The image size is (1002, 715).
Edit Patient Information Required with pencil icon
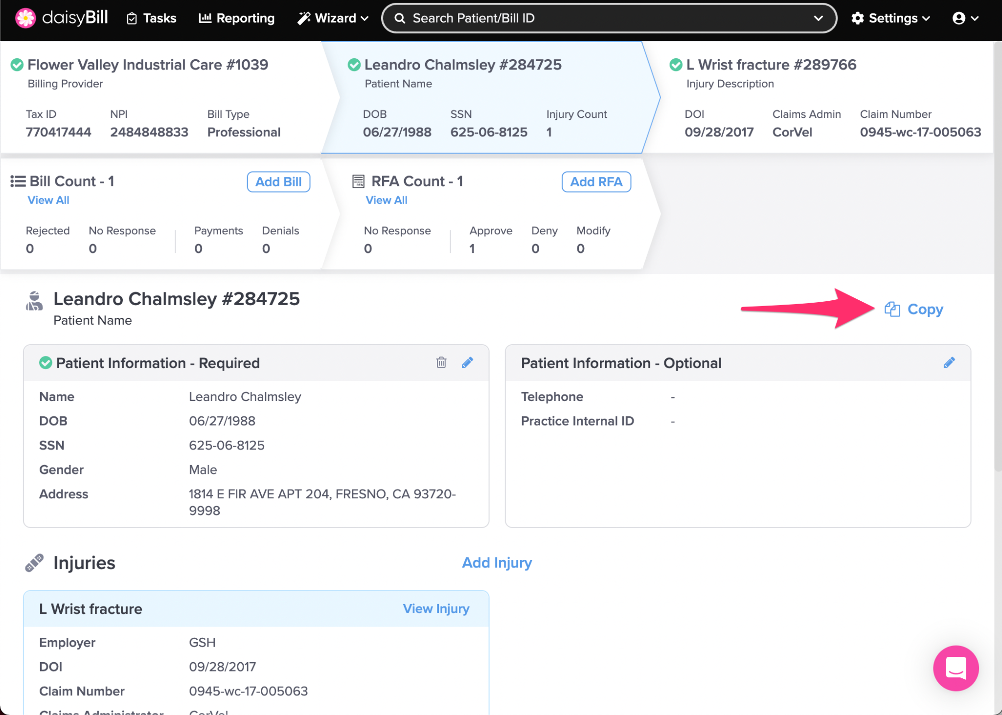(467, 362)
